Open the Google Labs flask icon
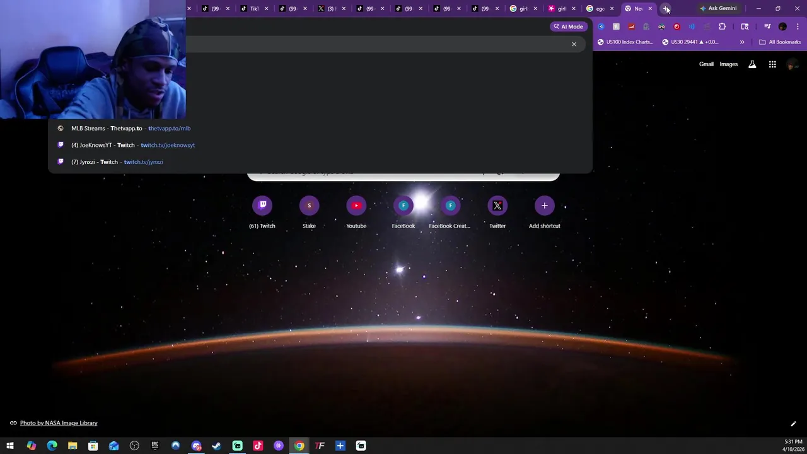 752,64
